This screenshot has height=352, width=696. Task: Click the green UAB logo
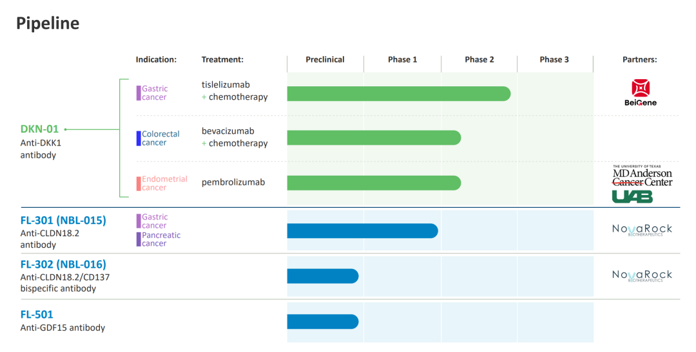(x=632, y=196)
